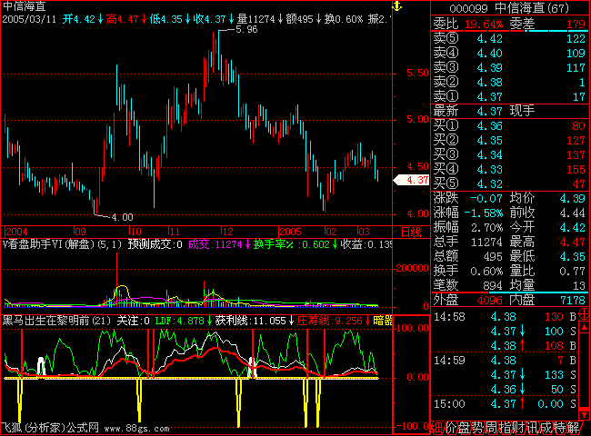Open the 特 tab

pos(559,428)
